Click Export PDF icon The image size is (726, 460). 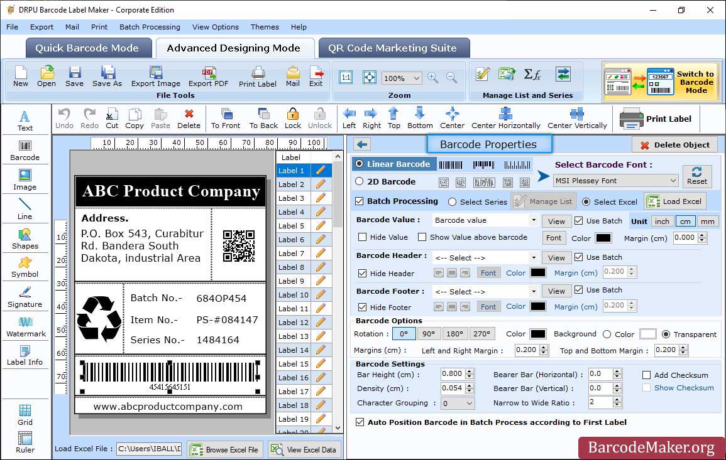[x=208, y=77]
